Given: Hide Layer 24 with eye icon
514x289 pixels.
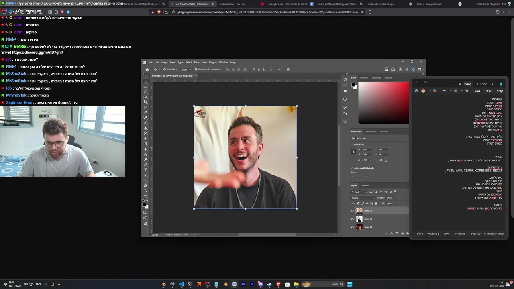Looking at the screenshot, I should click(353, 219).
